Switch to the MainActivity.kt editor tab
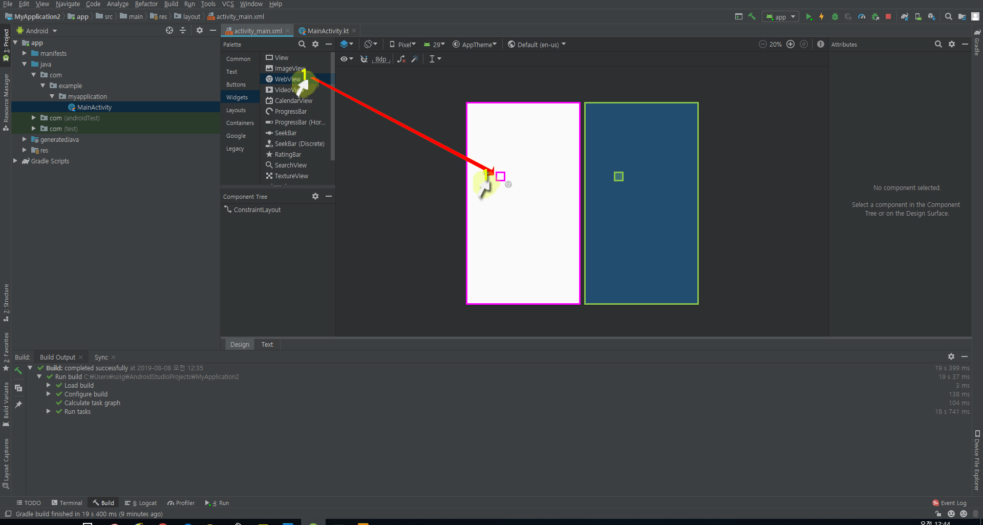Viewport: 983px width, 525px height. coord(327,31)
